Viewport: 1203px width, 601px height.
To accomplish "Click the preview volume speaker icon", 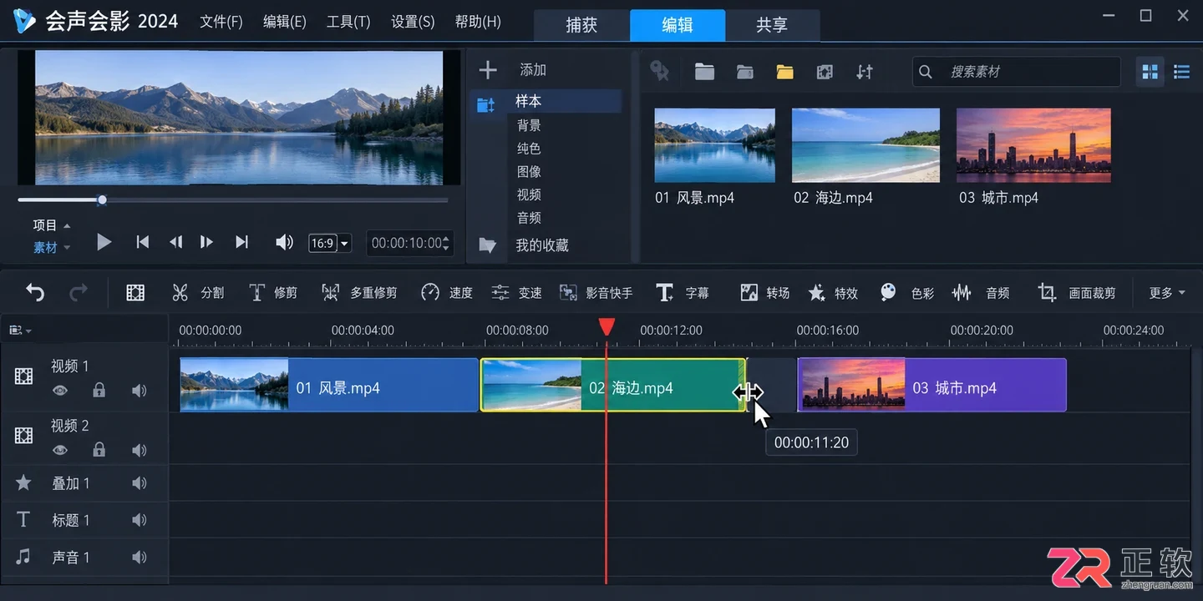I will pyautogui.click(x=284, y=242).
